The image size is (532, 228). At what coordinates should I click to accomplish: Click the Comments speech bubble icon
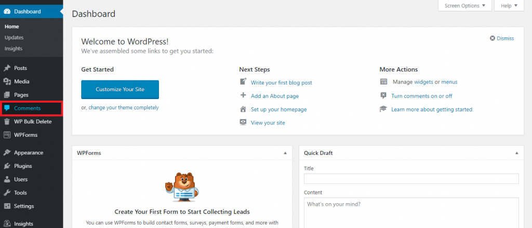pyautogui.click(x=7, y=108)
